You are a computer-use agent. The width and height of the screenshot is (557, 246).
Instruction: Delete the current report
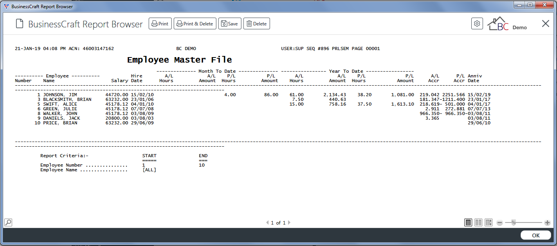(x=257, y=24)
